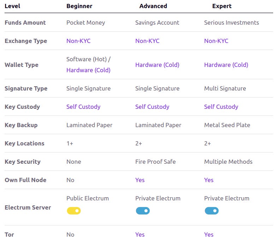This screenshot has width=278, height=243.
Task: Click Expert Yes link for Own Full Node
Action: (209, 180)
